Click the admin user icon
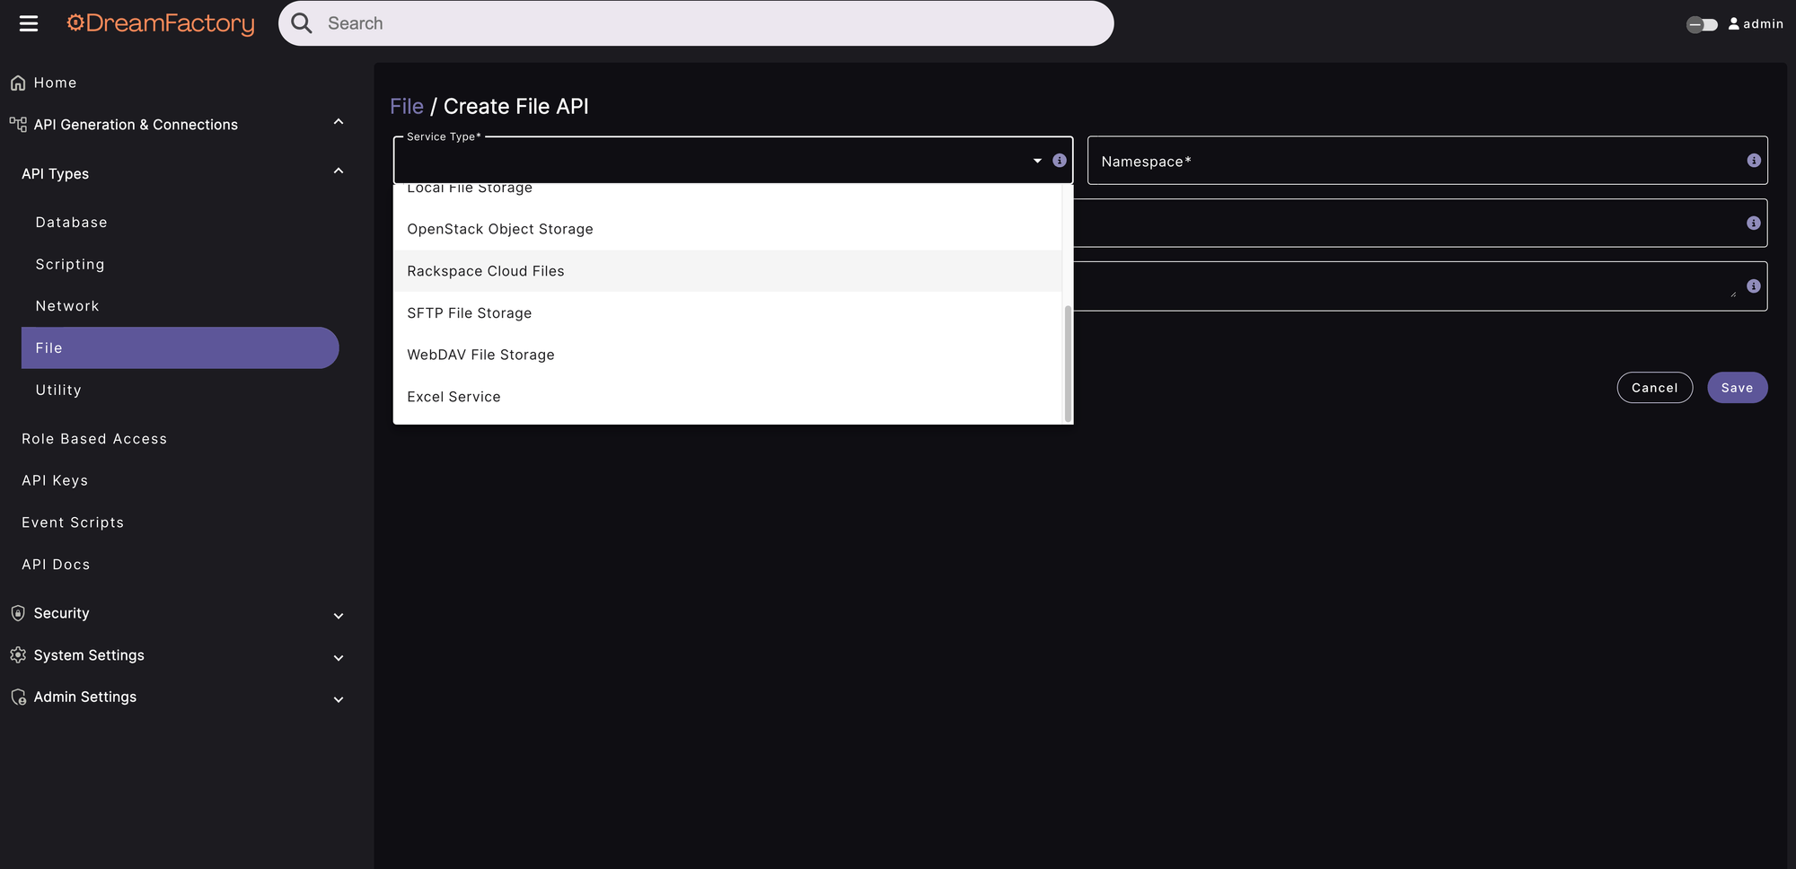This screenshot has width=1796, height=869. coord(1733,23)
